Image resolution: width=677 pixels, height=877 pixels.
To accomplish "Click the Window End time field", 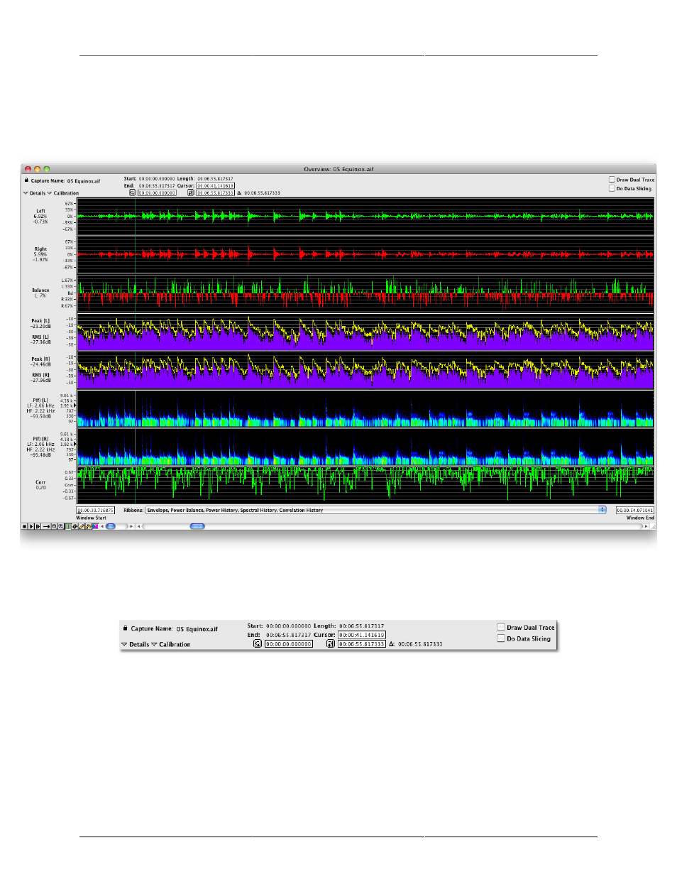I will click(634, 510).
